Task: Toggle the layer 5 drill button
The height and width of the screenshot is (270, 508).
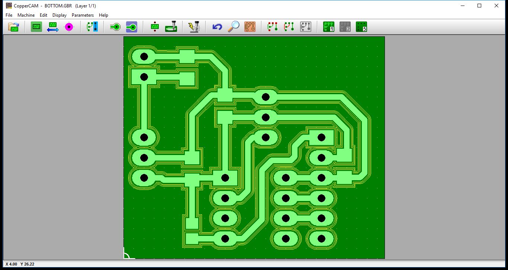Action: pyautogui.click(x=361, y=27)
